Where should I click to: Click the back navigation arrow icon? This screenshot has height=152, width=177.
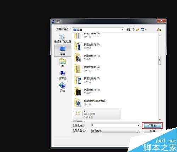tap(129, 30)
